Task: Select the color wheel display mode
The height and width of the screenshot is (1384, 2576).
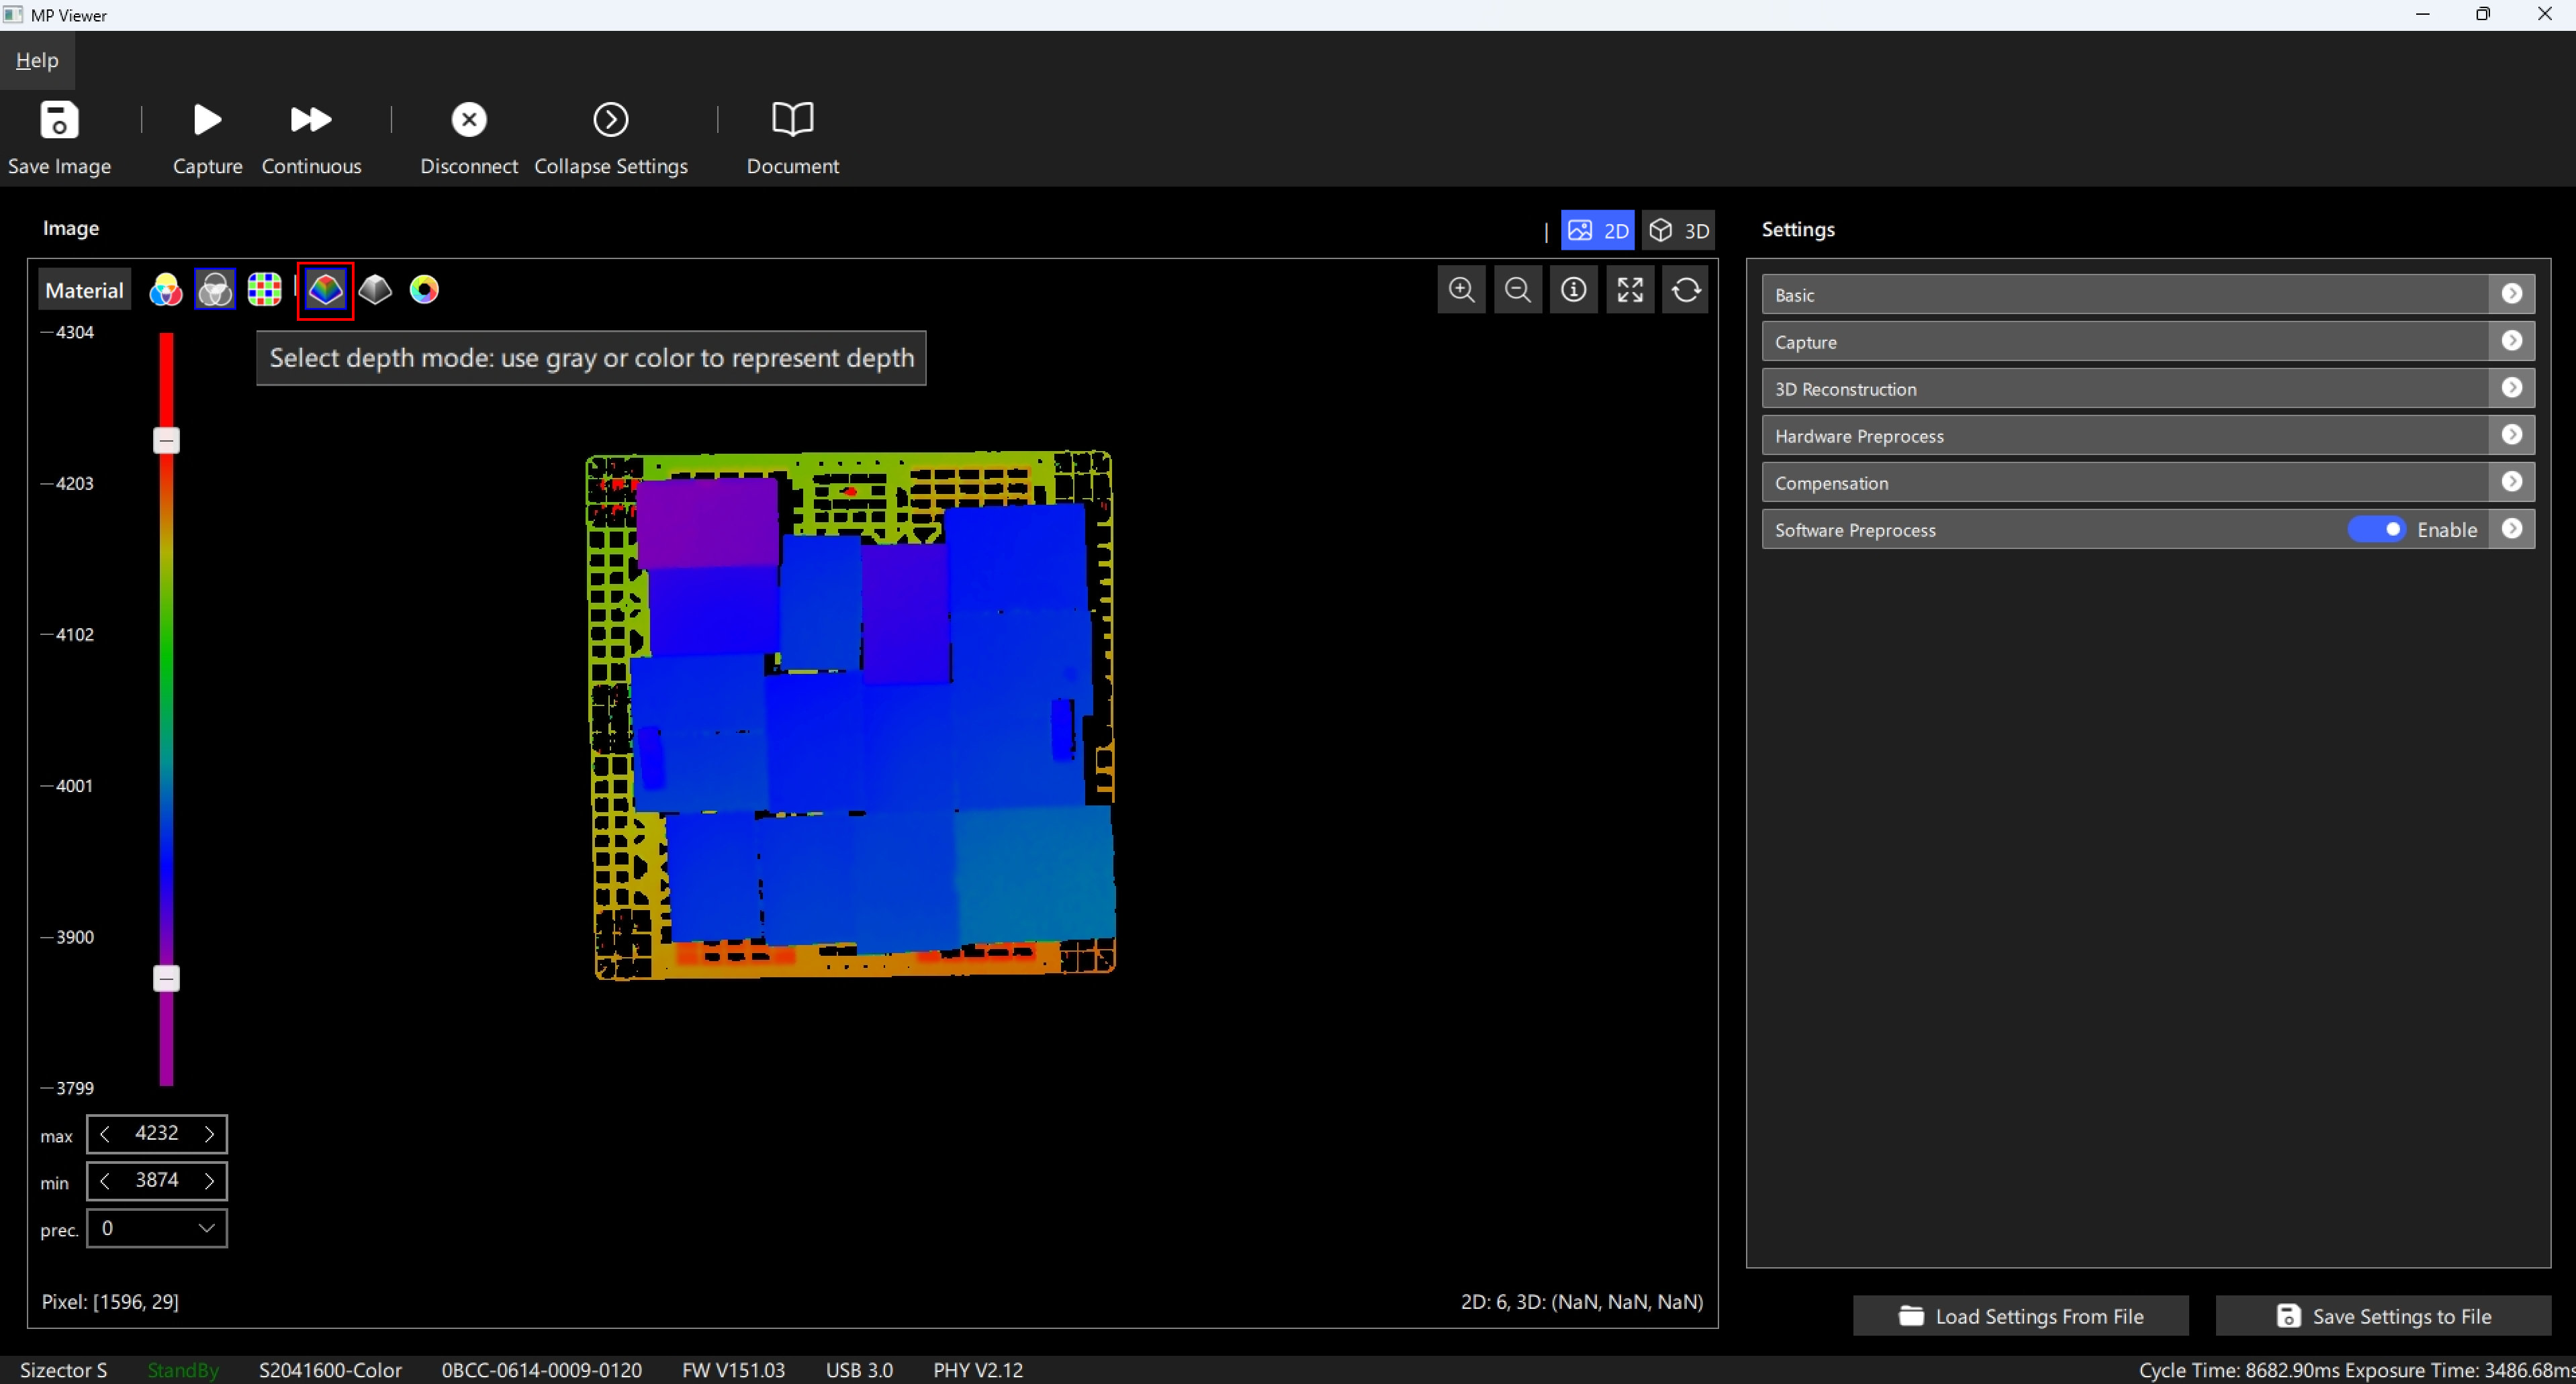Action: pyautogui.click(x=424, y=290)
